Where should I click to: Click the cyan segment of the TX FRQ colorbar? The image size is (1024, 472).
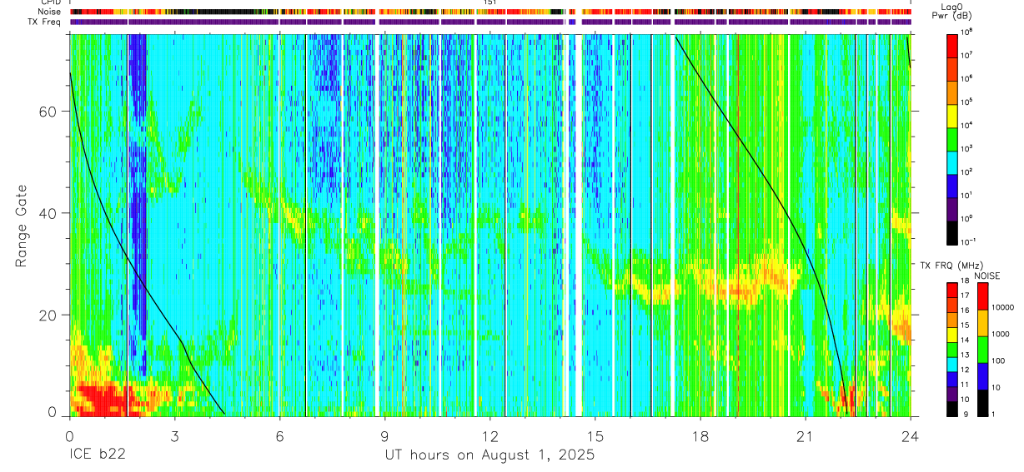(953, 365)
